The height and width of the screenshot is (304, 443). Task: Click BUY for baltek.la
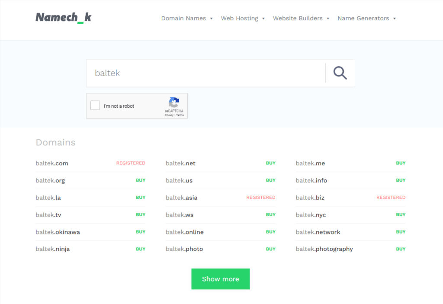pyautogui.click(x=141, y=198)
